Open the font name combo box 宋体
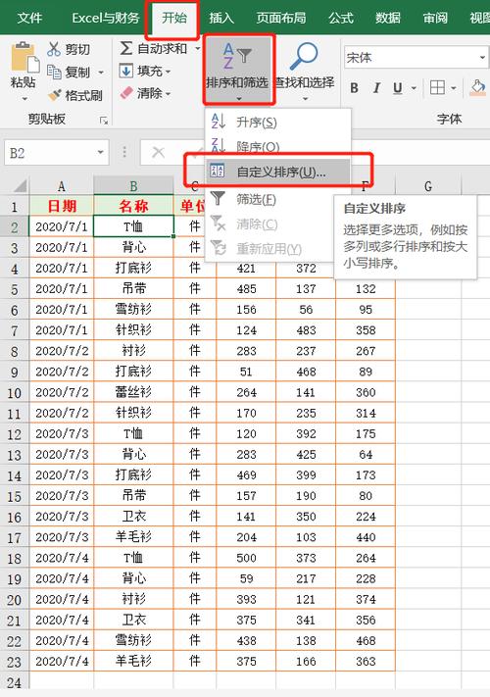 pos(416,57)
